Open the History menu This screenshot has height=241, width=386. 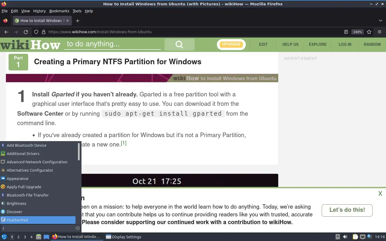39,11
